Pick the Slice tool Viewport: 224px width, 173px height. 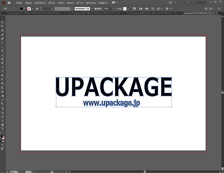coord(2,121)
